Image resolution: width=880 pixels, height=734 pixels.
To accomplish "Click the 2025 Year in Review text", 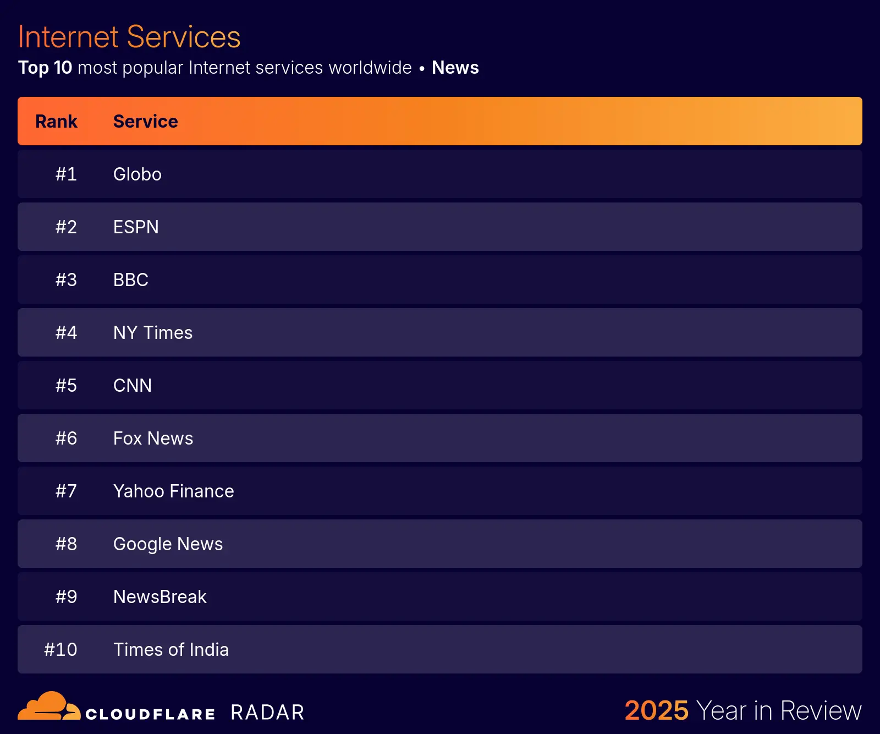I will coord(743,710).
